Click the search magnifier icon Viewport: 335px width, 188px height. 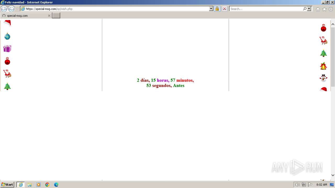[x=305, y=9]
